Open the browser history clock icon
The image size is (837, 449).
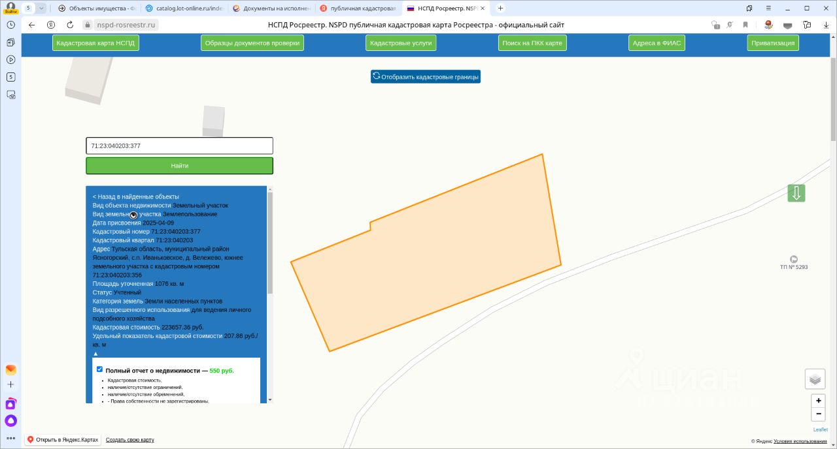point(10,24)
